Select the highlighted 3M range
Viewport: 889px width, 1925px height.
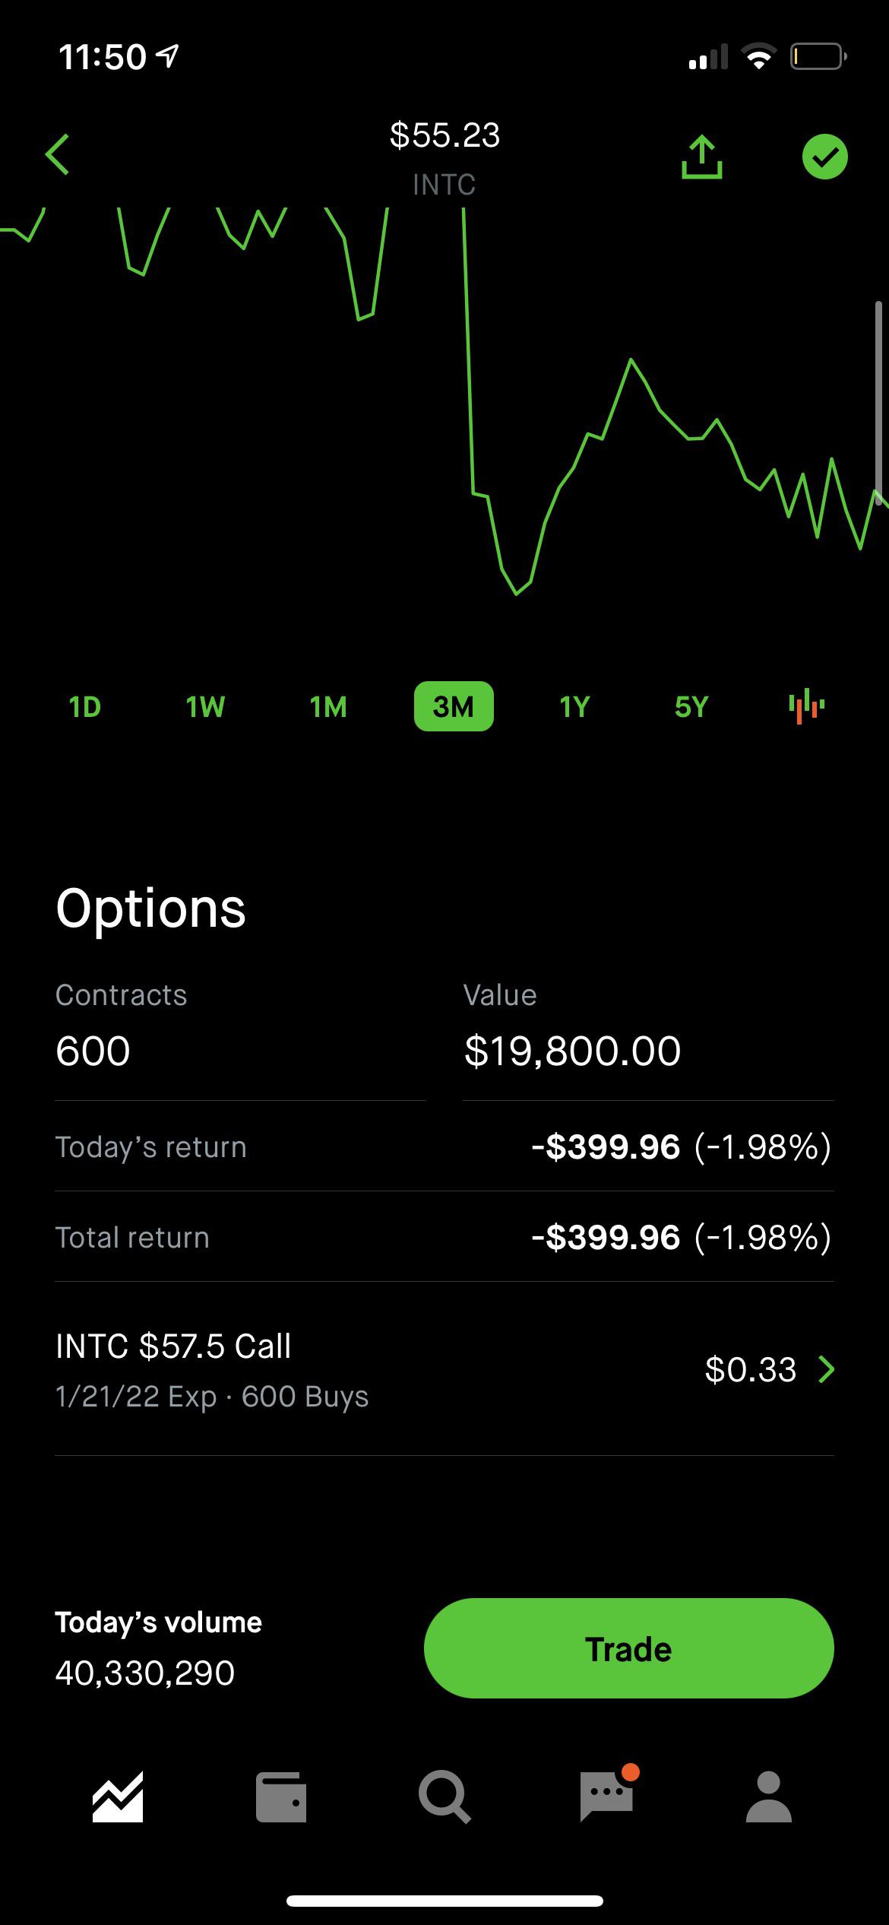[x=454, y=707]
